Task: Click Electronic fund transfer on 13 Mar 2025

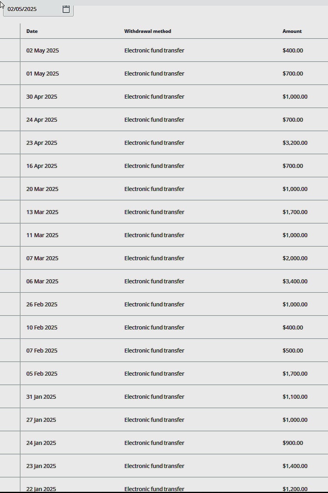Action: pos(154,212)
